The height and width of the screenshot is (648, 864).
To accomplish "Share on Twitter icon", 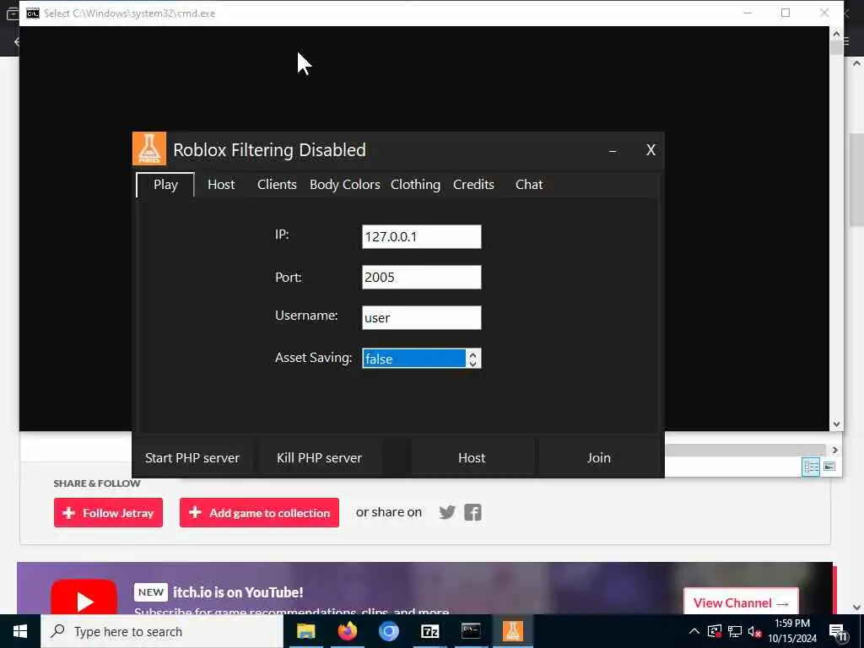I will pos(447,512).
